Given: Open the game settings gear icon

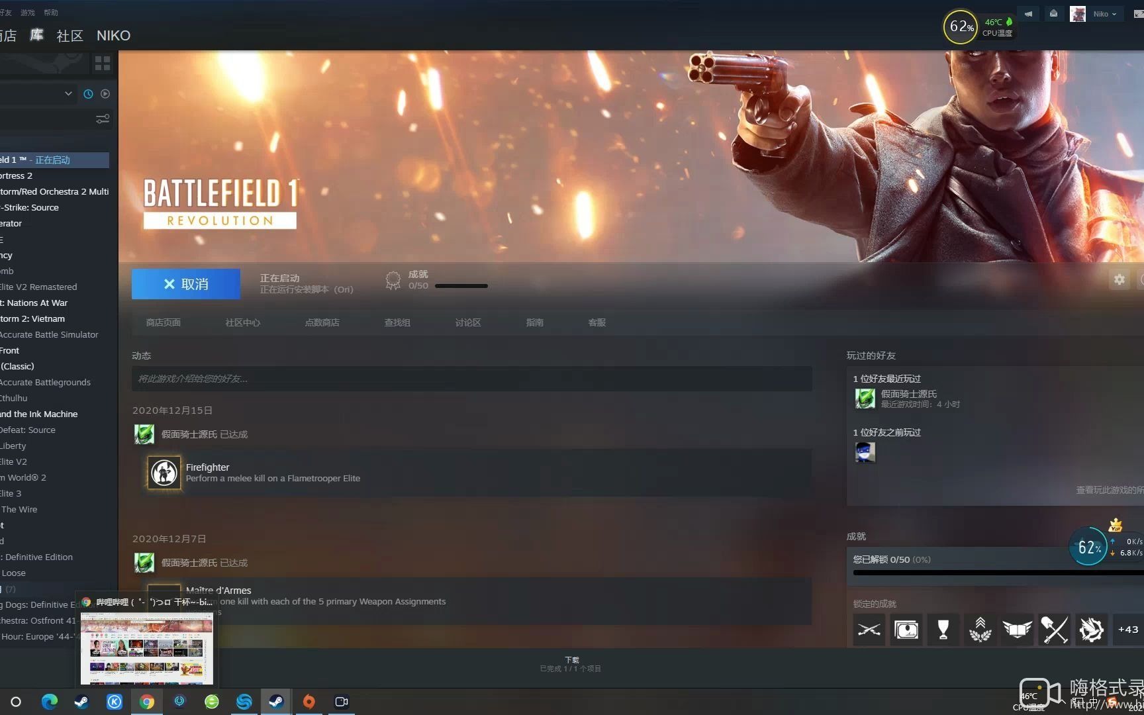Looking at the screenshot, I should click(1119, 279).
